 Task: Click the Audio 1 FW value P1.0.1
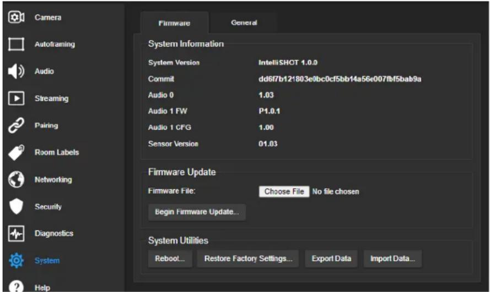tap(270, 111)
